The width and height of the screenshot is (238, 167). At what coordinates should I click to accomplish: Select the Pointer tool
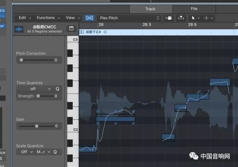click(193, 18)
